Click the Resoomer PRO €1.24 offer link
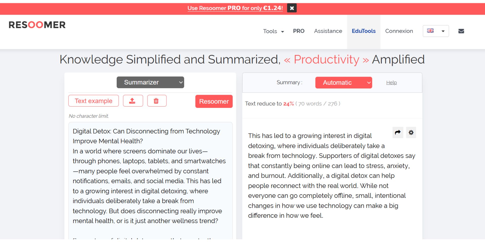Viewport: 485px width, 242px height. (235, 8)
